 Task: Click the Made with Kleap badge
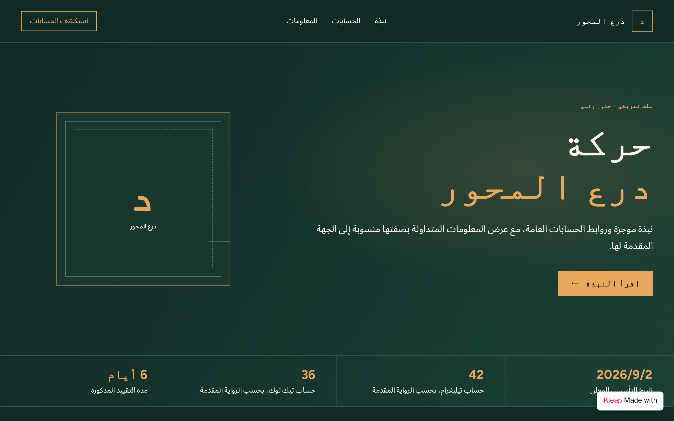(630, 400)
